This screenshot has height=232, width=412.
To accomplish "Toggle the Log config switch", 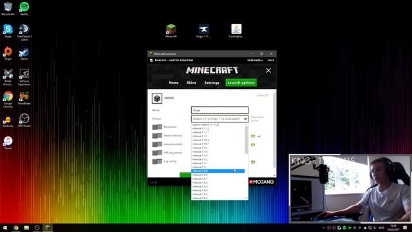I will click(157, 162).
